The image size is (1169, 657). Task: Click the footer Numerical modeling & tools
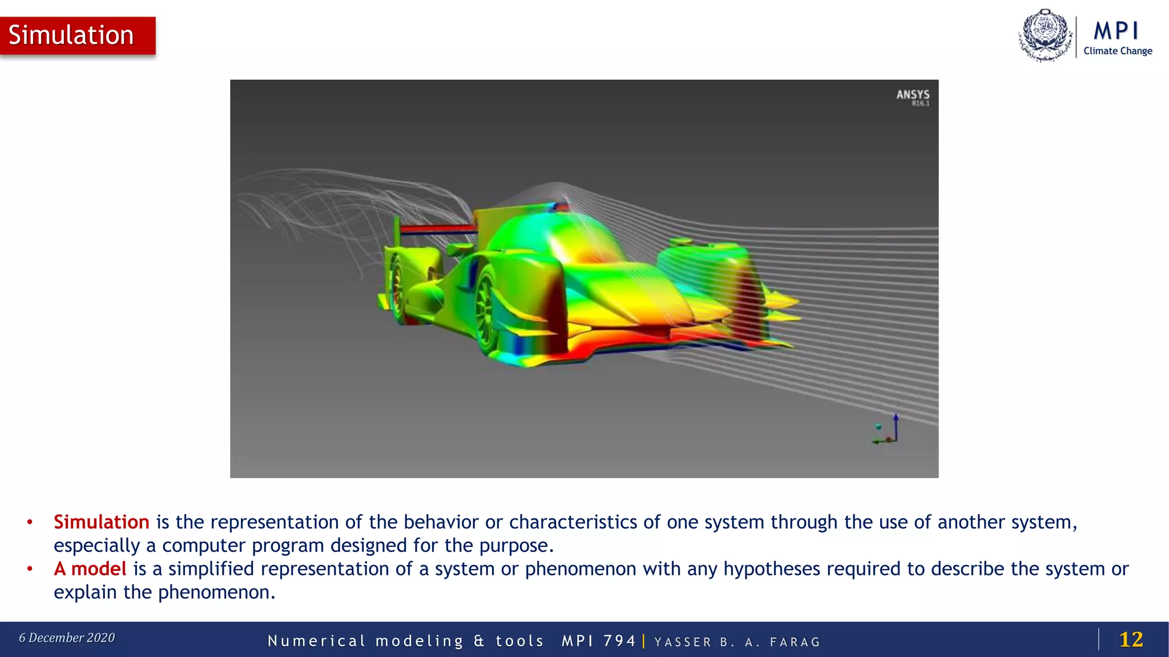coord(406,641)
